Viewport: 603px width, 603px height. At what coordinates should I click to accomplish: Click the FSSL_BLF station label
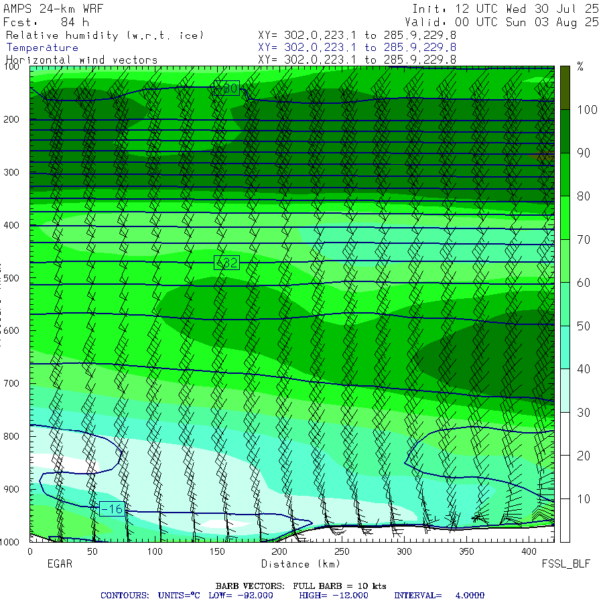(565, 564)
